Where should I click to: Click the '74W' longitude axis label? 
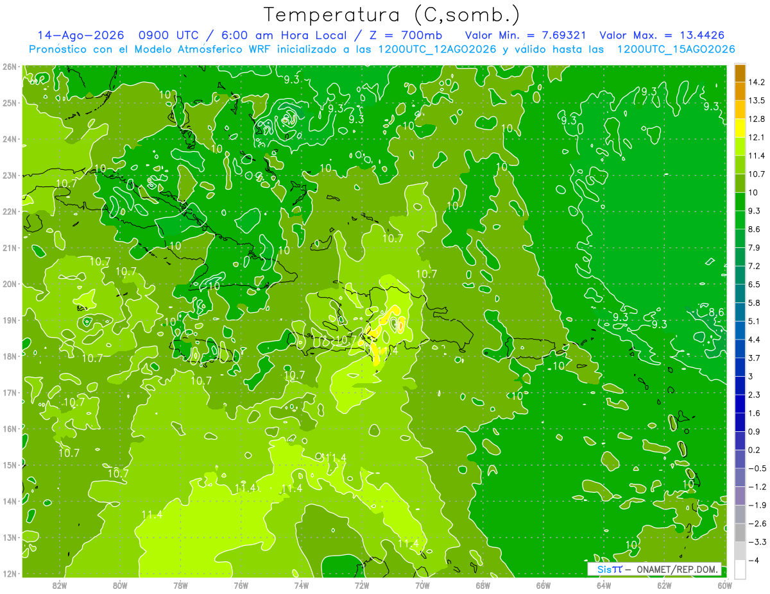pos(301,585)
